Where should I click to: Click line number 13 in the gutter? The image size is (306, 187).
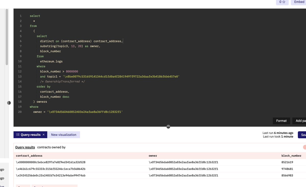click(x=20, y=77)
